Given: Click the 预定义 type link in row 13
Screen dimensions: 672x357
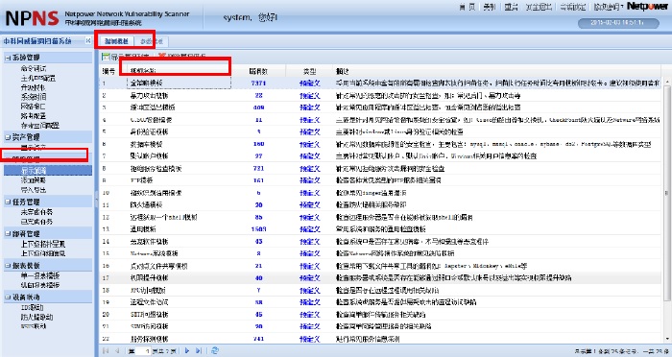Looking at the screenshot, I should tap(310, 229).
